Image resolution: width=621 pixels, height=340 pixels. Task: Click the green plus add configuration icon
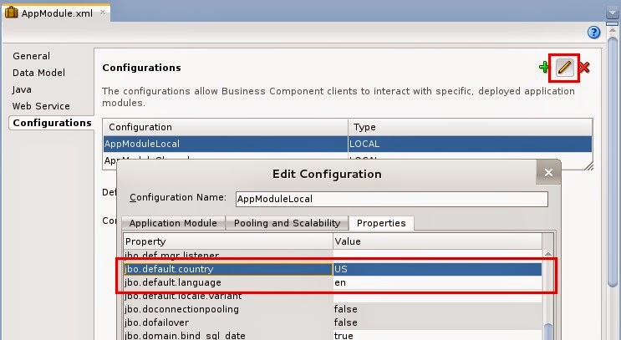(544, 68)
